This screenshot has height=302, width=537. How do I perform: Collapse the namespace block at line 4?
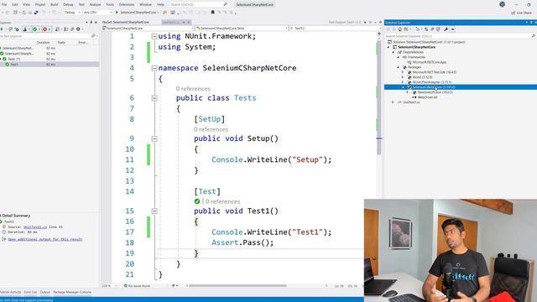pyautogui.click(x=154, y=68)
